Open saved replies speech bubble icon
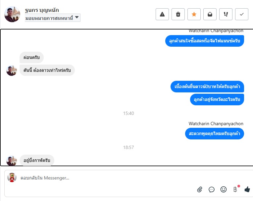The height and width of the screenshot is (201, 253). (212, 189)
